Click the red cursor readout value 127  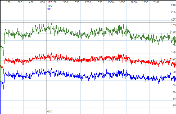(49, 2)
